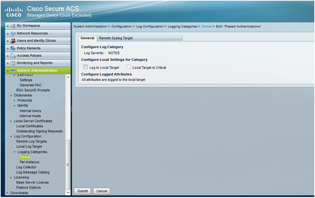This screenshot has width=315, height=198.
Task: Select Global logging categories
Action: (x=25, y=157)
